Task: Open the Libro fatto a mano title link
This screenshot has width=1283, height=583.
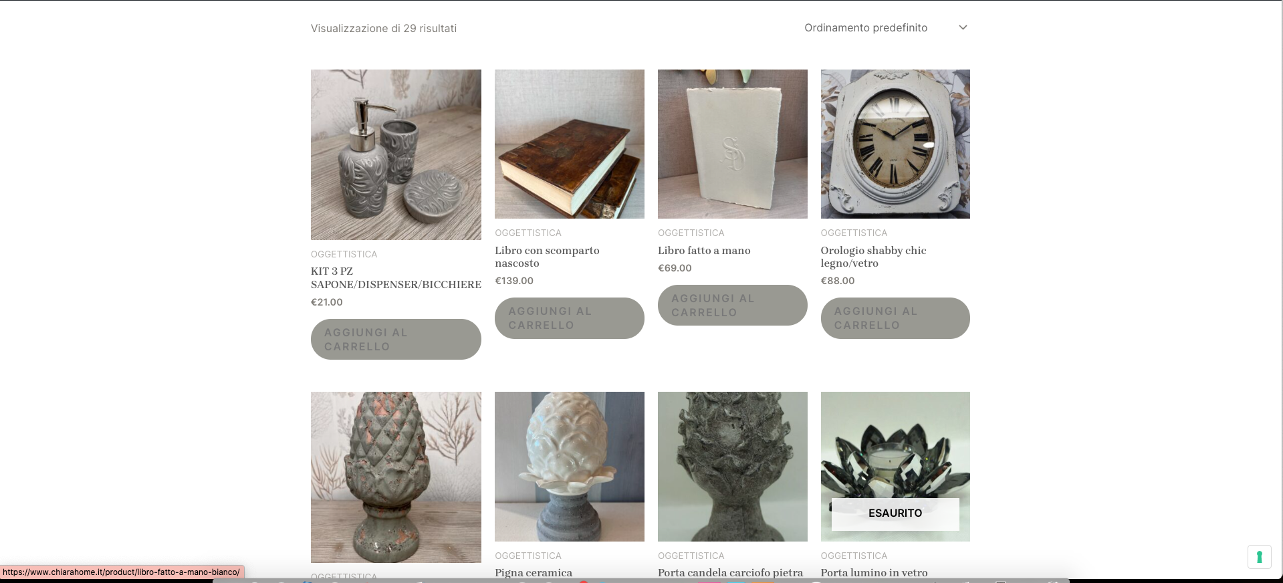Action: coord(704,251)
